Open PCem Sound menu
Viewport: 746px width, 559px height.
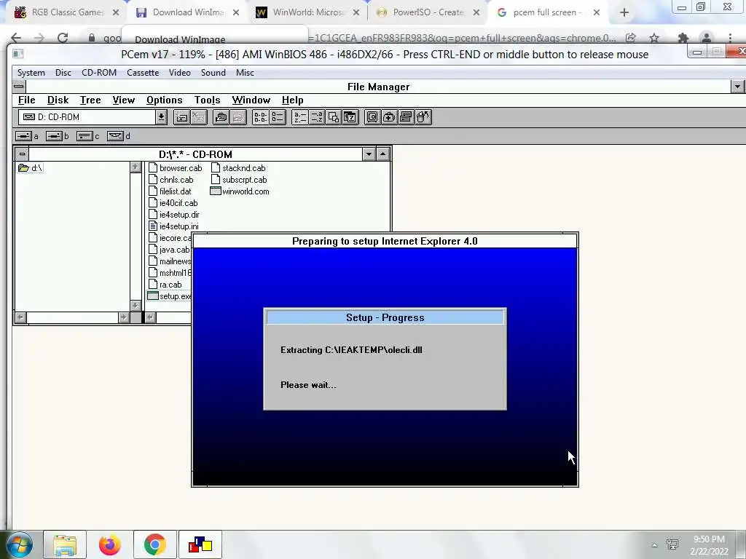[213, 73]
